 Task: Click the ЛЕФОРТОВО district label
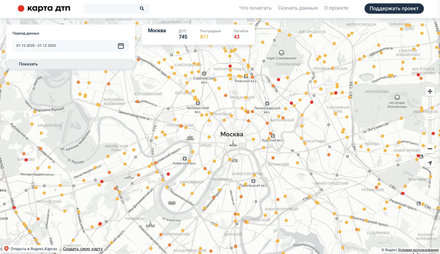click(313, 141)
